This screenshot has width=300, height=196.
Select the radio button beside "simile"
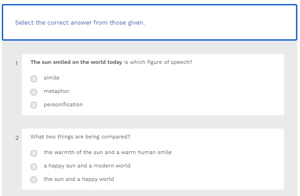(x=34, y=79)
